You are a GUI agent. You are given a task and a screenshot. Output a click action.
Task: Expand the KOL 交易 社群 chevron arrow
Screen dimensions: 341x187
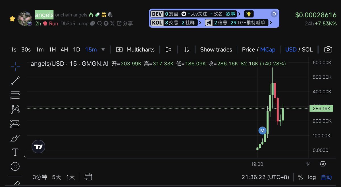pyautogui.click(x=200, y=22)
